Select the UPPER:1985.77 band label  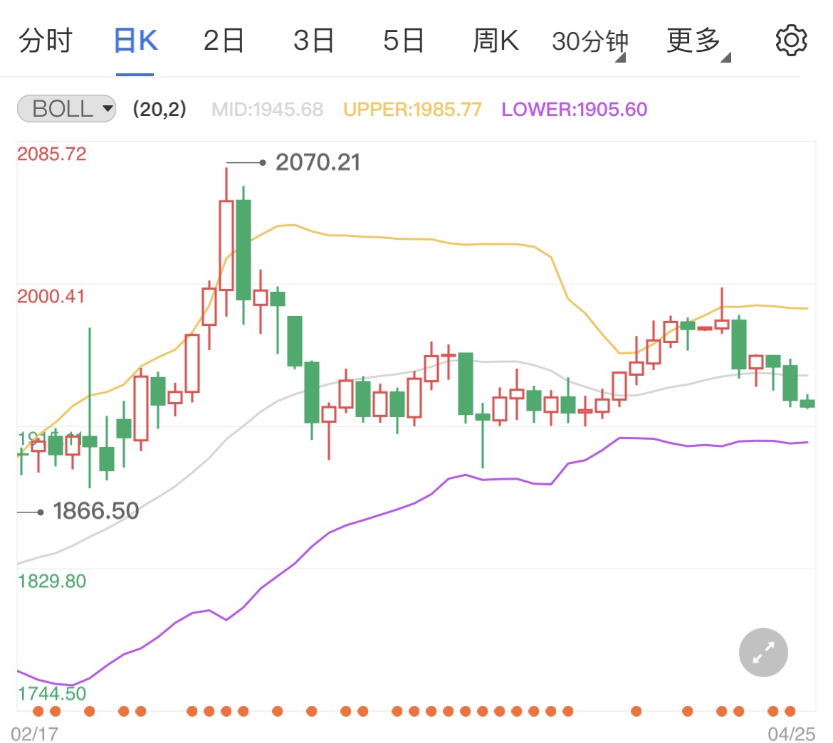pos(411,108)
